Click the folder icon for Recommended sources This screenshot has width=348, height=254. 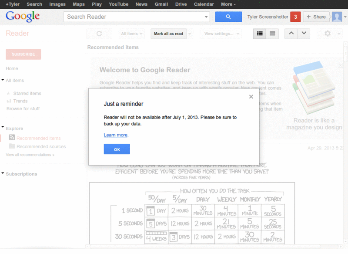[x=11, y=146]
